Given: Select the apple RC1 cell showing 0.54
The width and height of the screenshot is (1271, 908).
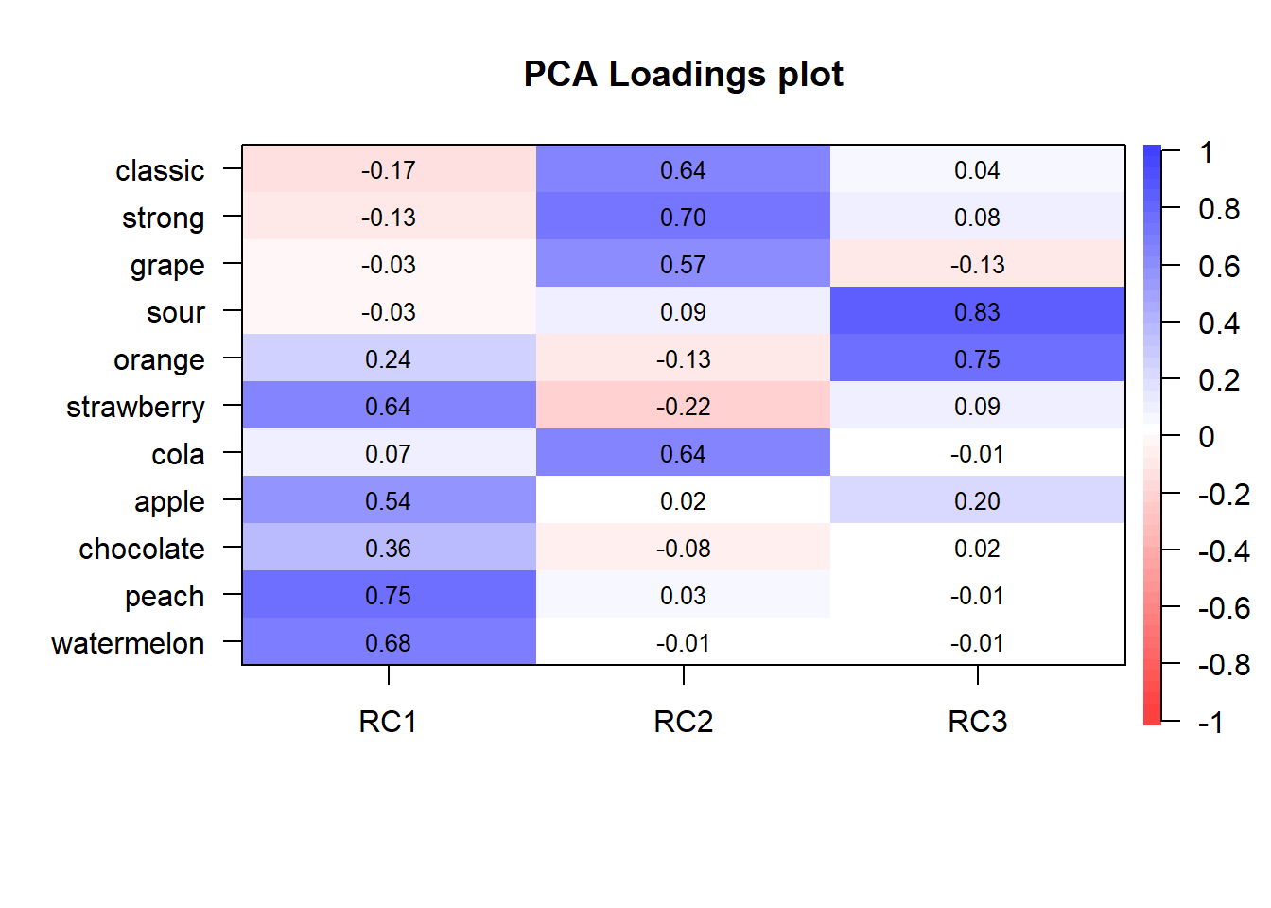Looking at the screenshot, I should (389, 501).
